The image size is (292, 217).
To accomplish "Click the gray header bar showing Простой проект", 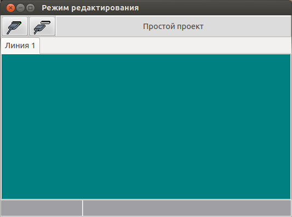I will [173, 26].
